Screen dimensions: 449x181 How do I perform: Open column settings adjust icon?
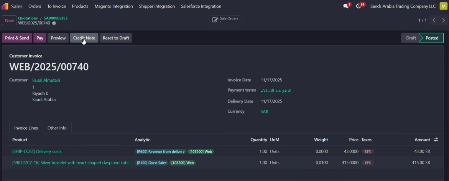436,140
